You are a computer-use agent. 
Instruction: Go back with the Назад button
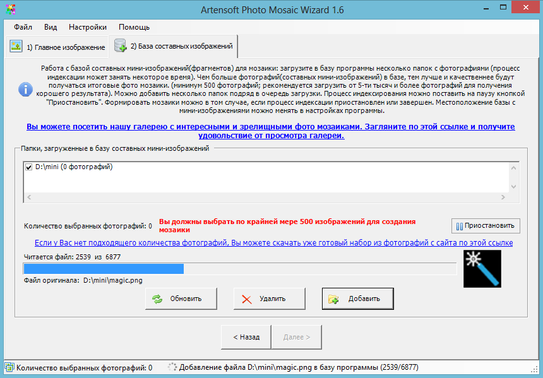click(x=246, y=337)
